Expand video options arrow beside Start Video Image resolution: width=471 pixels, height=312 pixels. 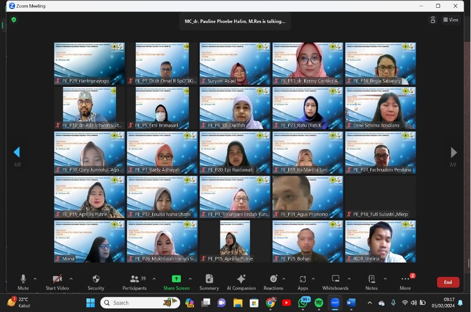pyautogui.click(x=71, y=279)
